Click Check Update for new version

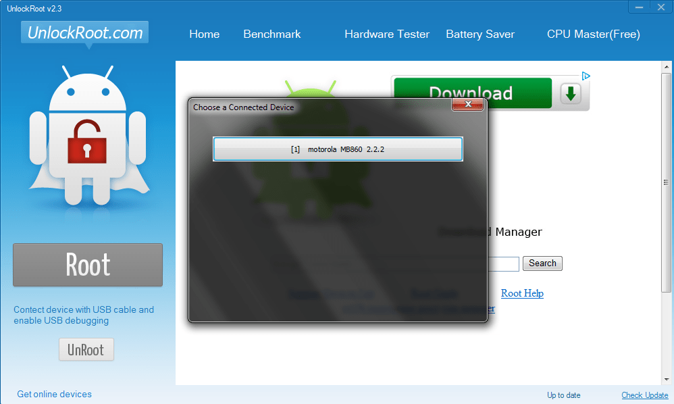[x=644, y=395]
